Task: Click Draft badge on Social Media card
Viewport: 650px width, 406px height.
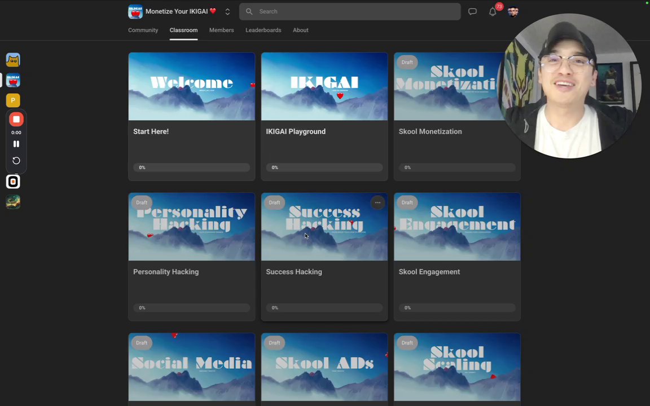Action: [142, 343]
